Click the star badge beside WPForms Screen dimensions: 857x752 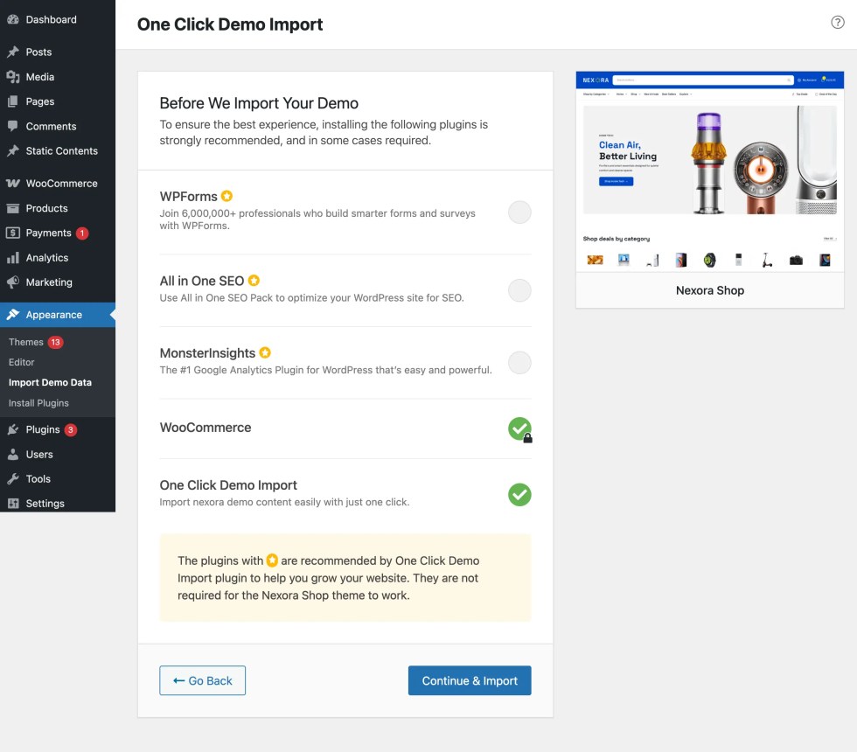click(226, 196)
